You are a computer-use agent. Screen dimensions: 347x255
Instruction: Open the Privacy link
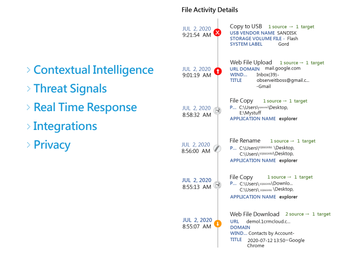[x=52, y=145]
